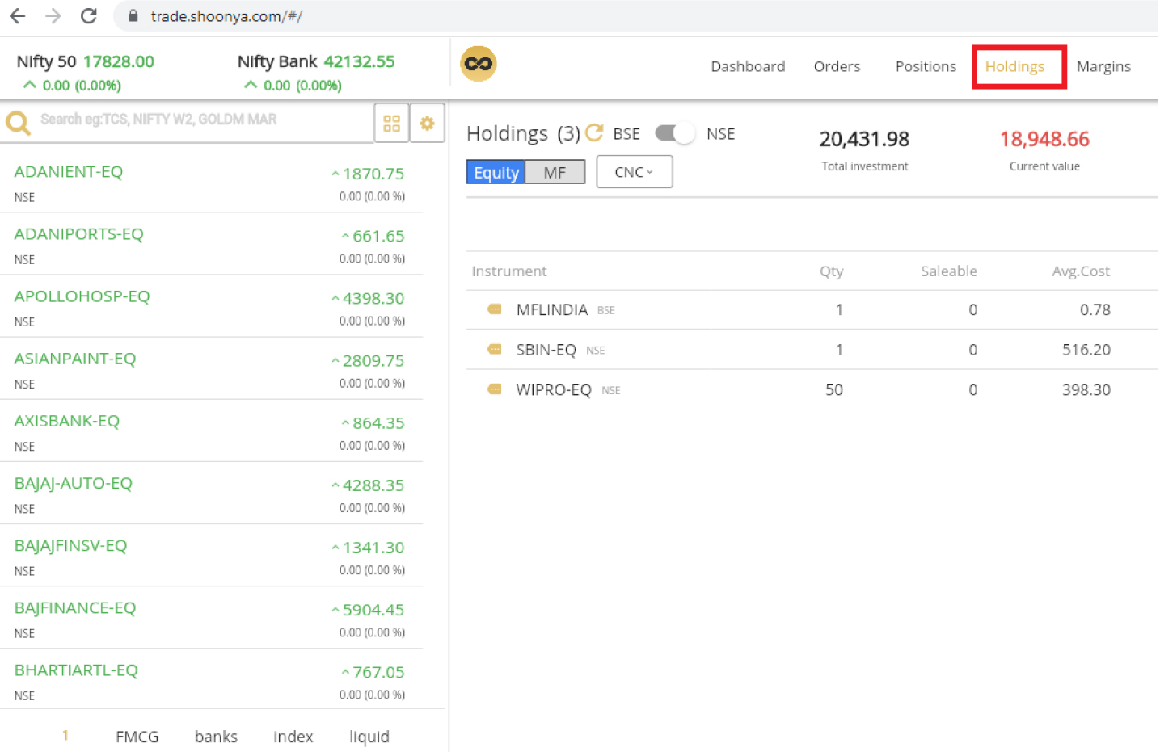Click ADANIENT-EQ price 1870.75
The width and height of the screenshot is (1160, 752).
click(x=373, y=174)
